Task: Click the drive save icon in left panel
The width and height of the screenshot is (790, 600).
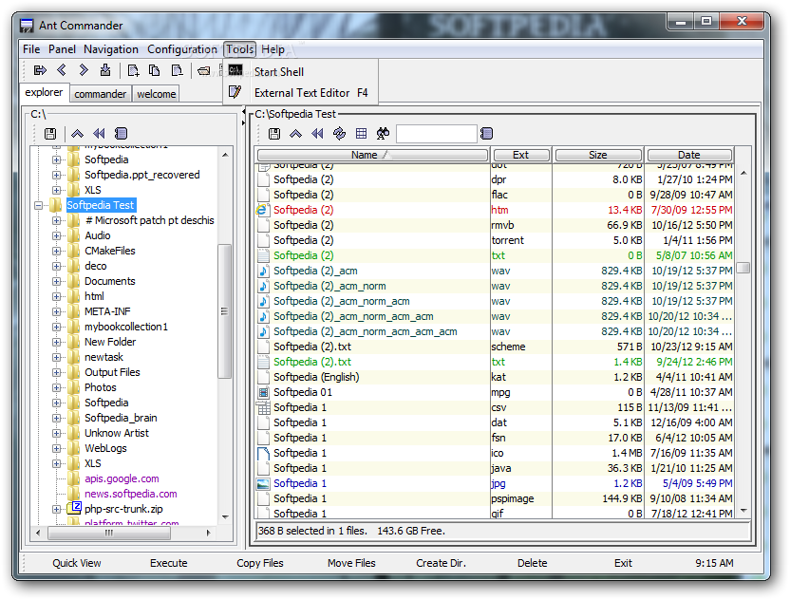Action: 50,134
